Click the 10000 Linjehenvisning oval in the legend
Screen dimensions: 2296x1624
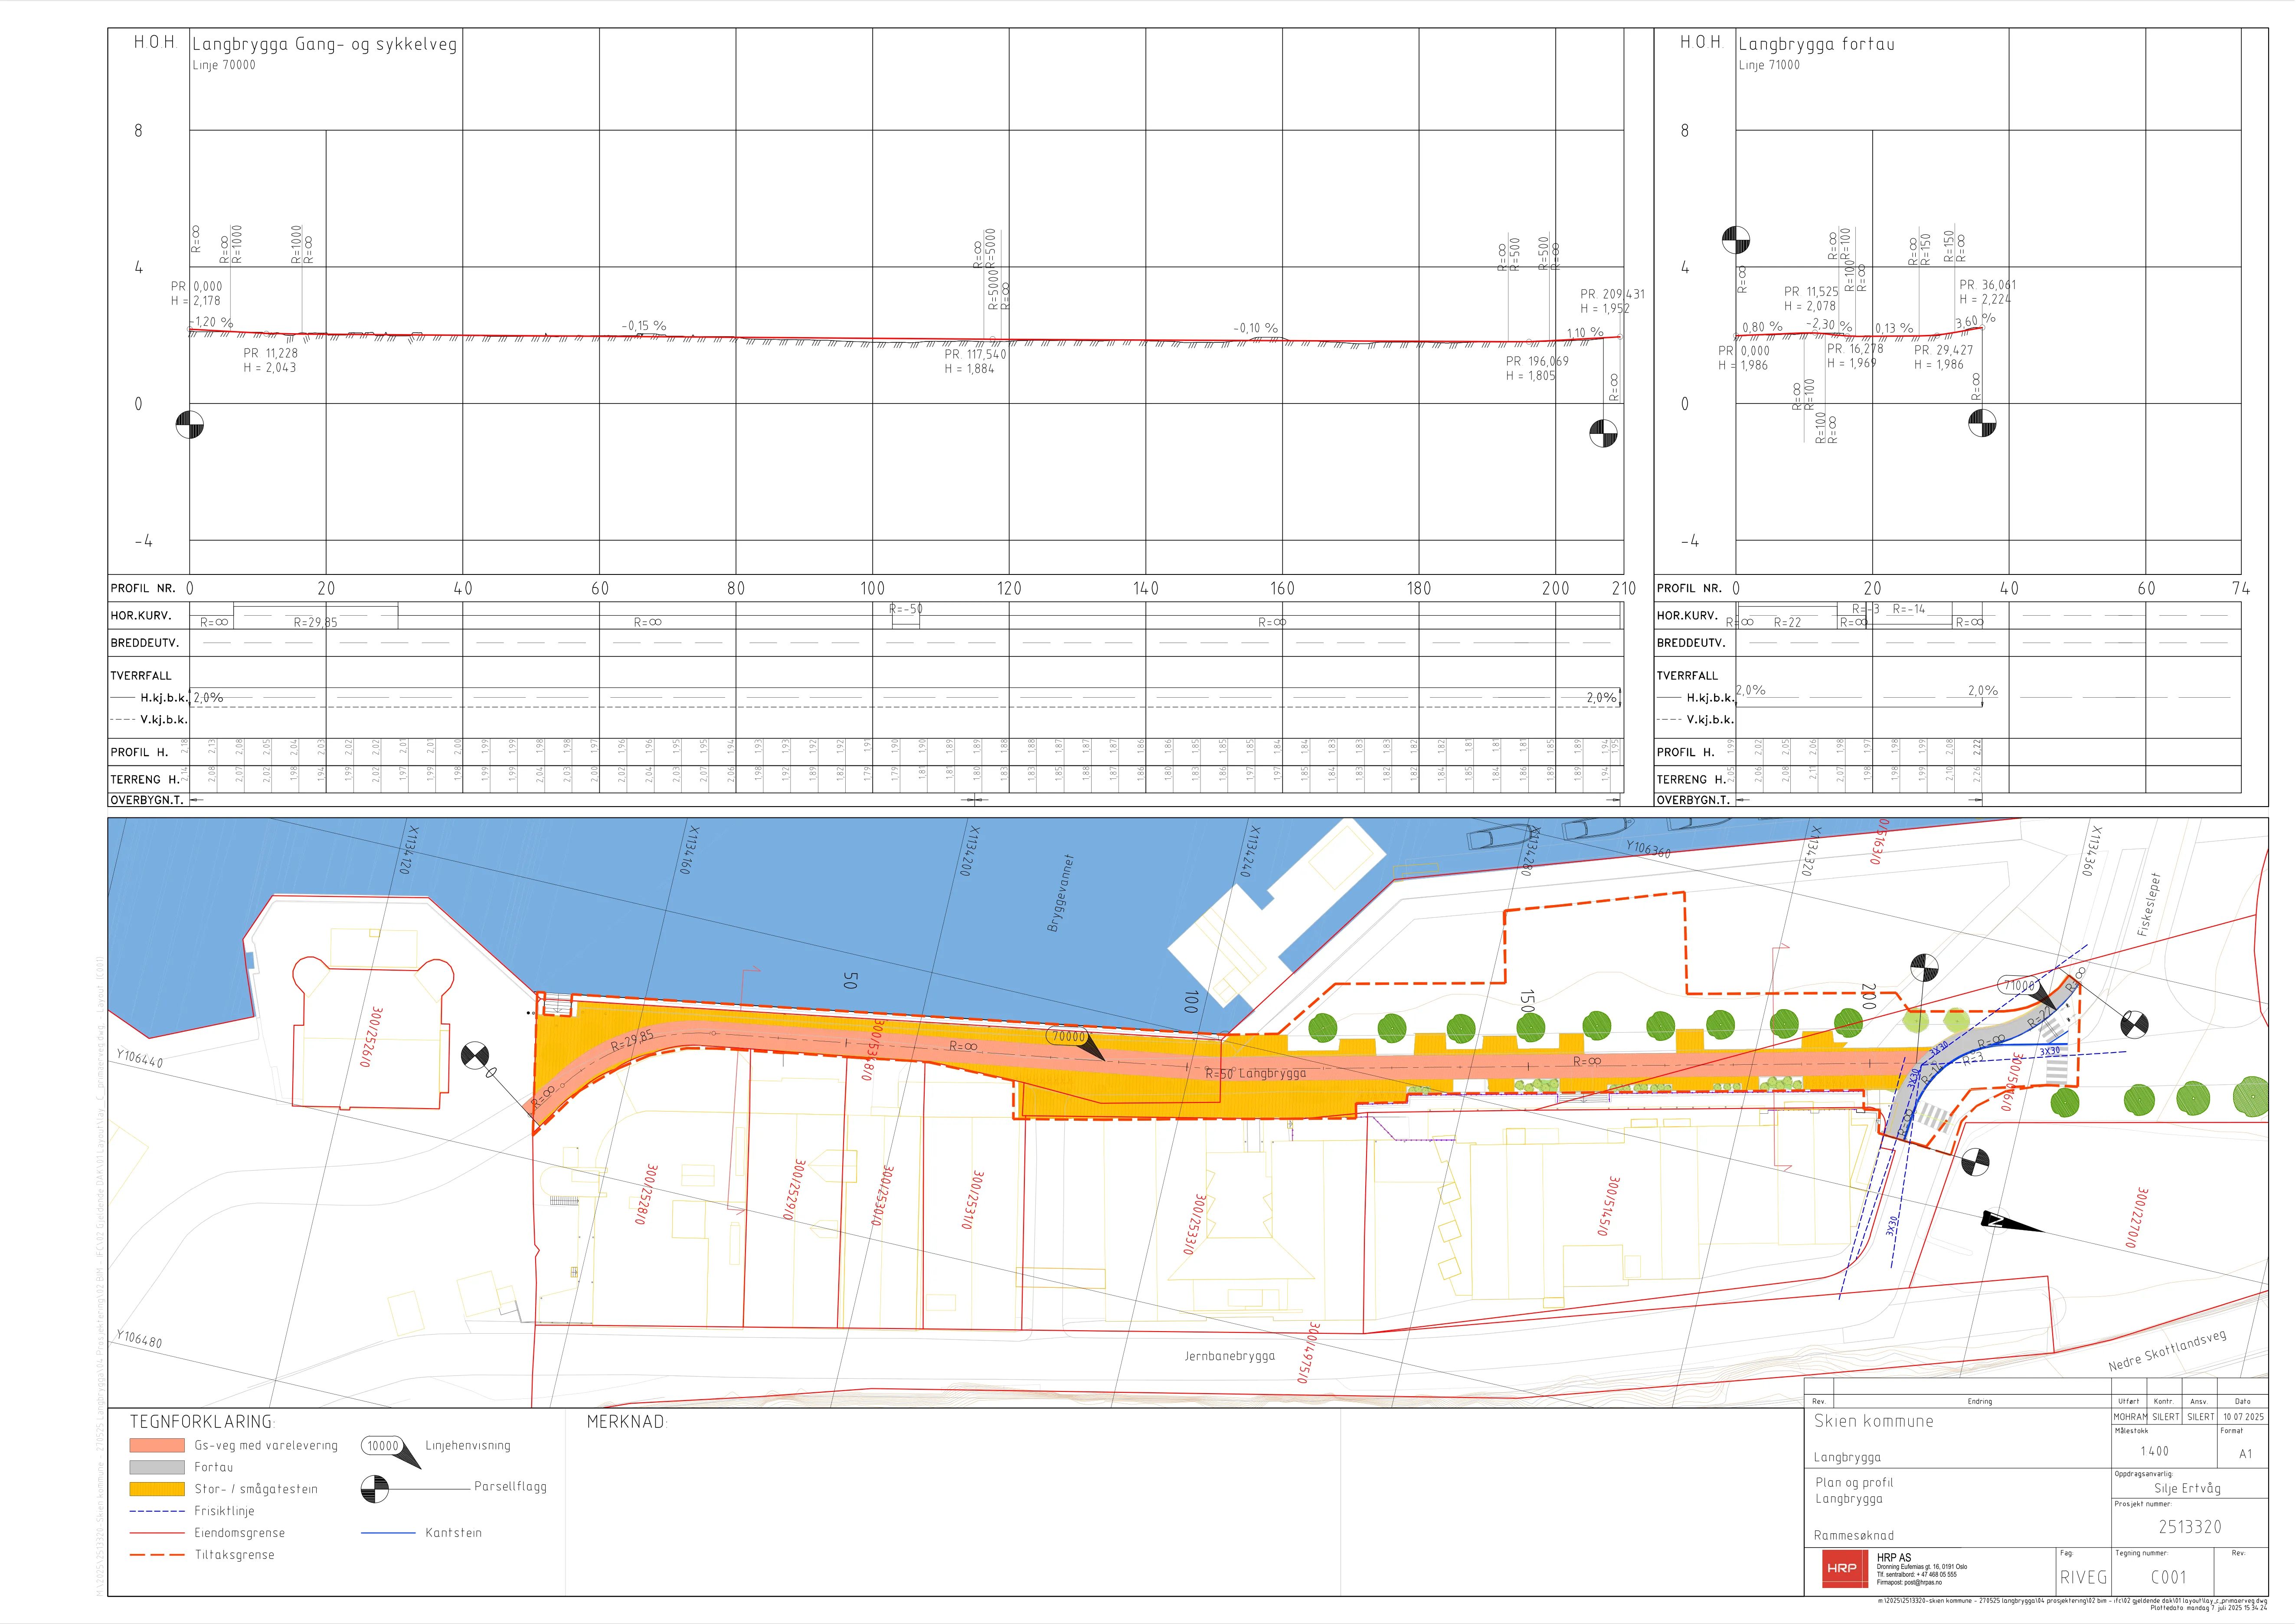[x=383, y=1445]
